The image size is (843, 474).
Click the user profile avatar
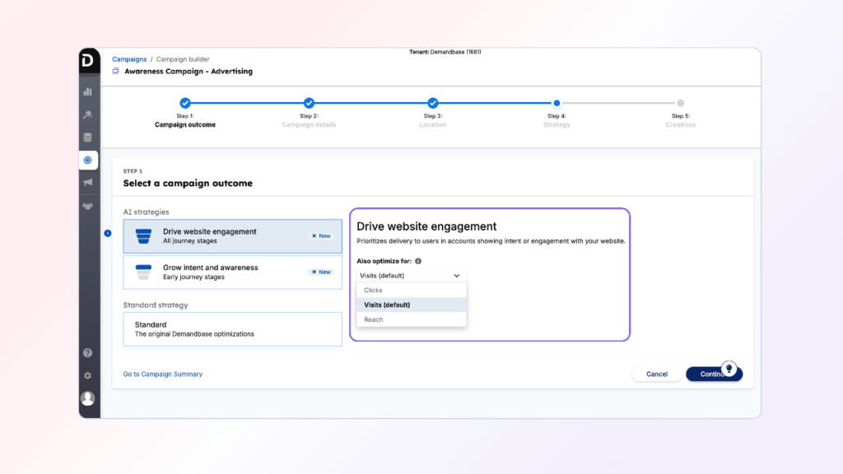tap(88, 398)
